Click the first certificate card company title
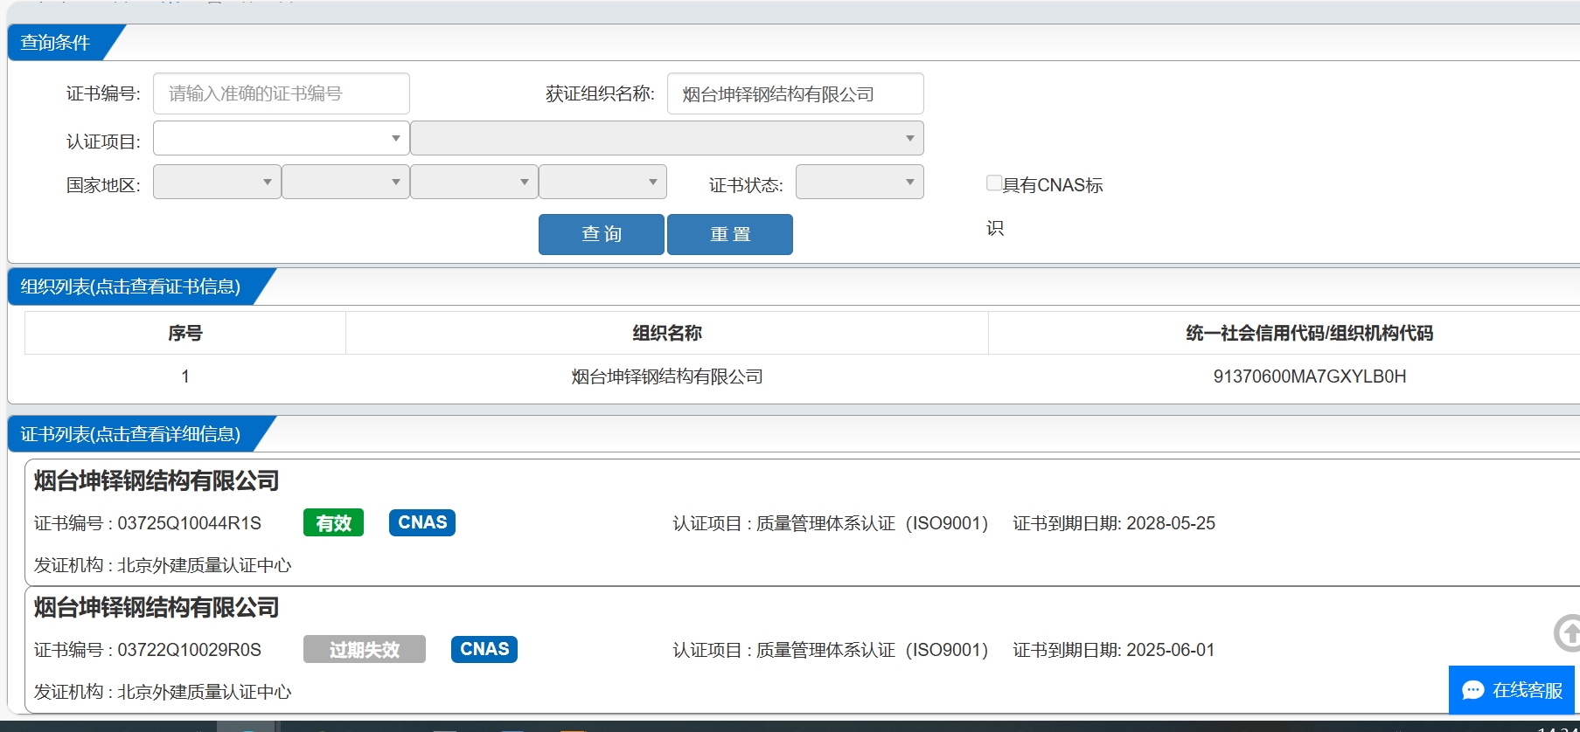The height and width of the screenshot is (732, 1580). (x=157, y=481)
